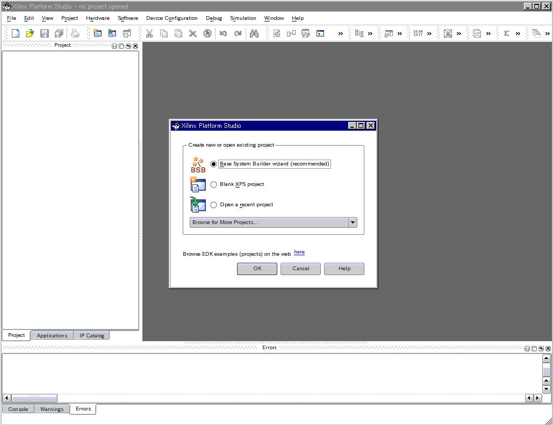Viewport: 553px width, 425px height.
Task: Open the File menu
Action: click(12, 18)
